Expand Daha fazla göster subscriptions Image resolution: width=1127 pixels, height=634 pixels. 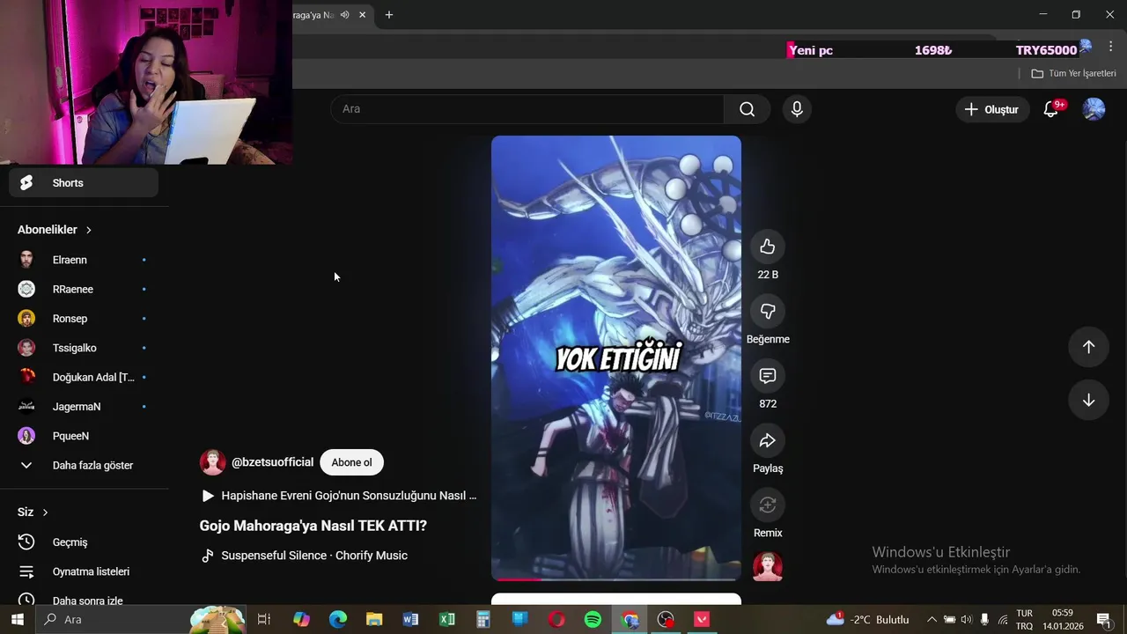click(x=84, y=465)
